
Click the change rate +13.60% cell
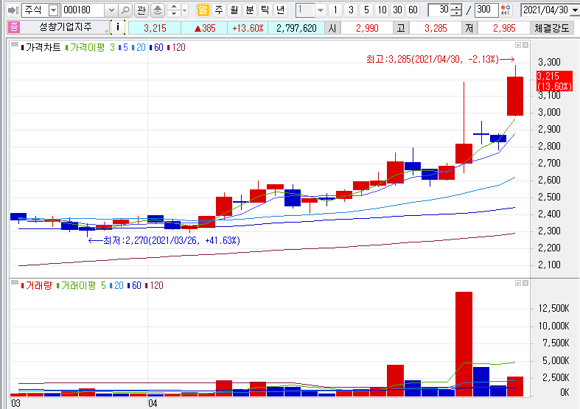pos(248,28)
